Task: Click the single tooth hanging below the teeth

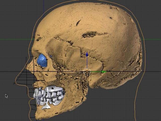Action: (x=46, y=106)
